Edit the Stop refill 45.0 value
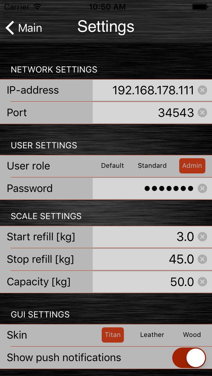 click(146, 259)
